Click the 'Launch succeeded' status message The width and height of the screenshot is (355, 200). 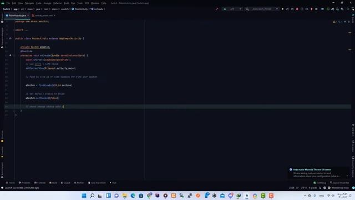click(x=22, y=188)
